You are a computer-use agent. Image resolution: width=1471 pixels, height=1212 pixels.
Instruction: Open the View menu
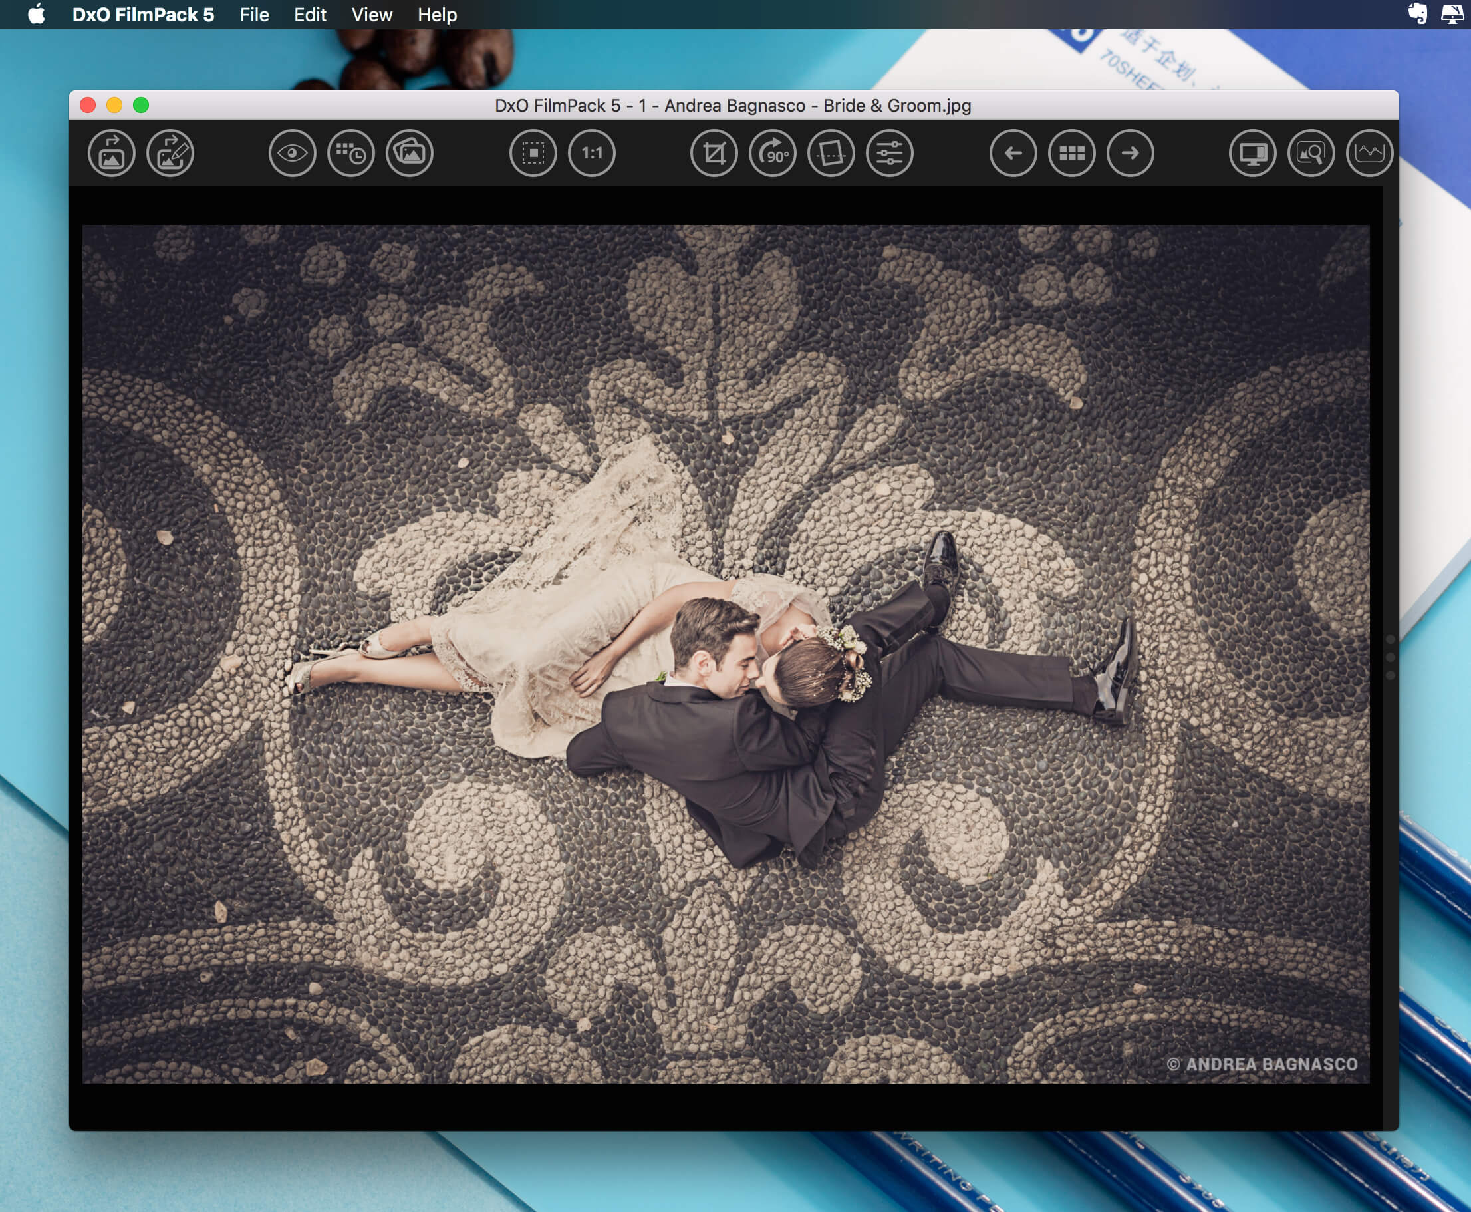372,15
